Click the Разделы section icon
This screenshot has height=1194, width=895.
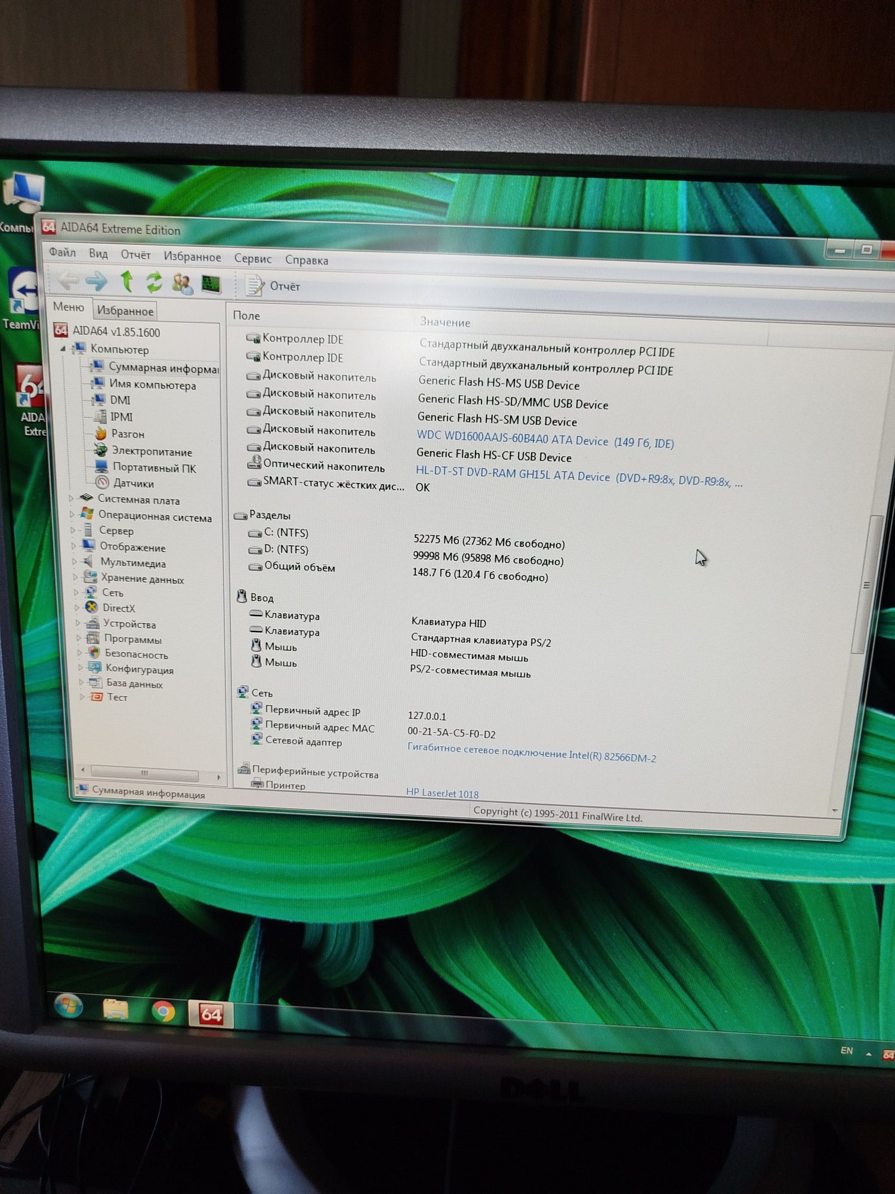coord(240,515)
